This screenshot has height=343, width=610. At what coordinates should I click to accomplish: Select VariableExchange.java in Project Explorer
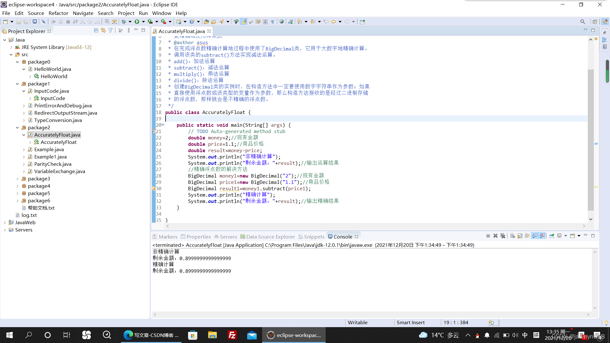[59, 171]
